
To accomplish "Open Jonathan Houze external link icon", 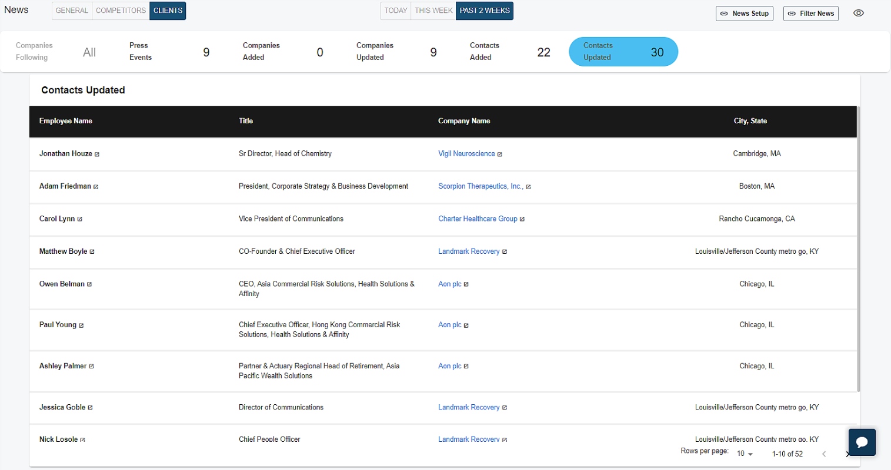I will [97, 155].
